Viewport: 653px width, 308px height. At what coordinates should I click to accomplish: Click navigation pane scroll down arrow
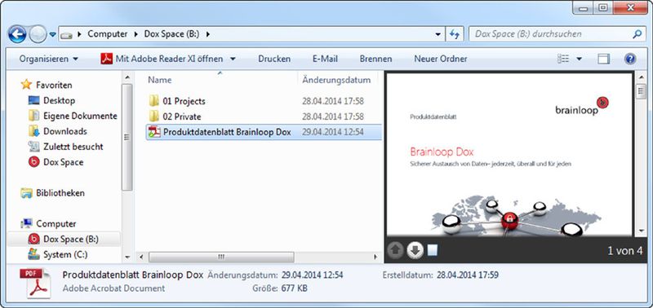(127, 257)
